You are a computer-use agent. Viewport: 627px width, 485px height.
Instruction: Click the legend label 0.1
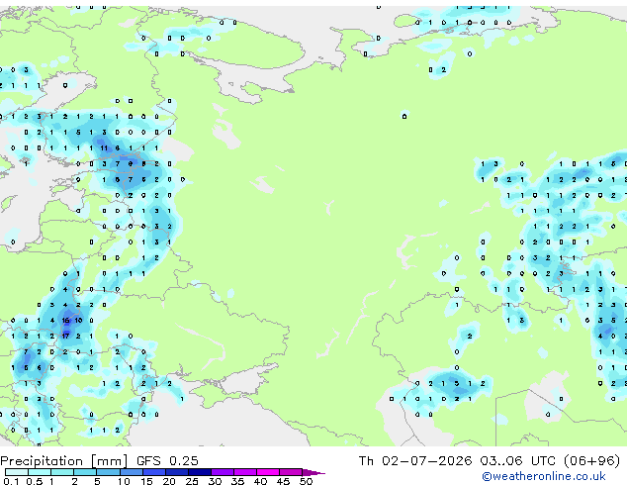(x=11, y=481)
